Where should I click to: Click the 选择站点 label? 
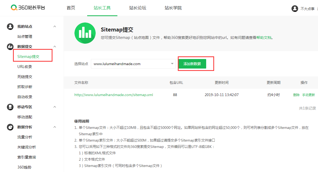[x=81, y=64]
